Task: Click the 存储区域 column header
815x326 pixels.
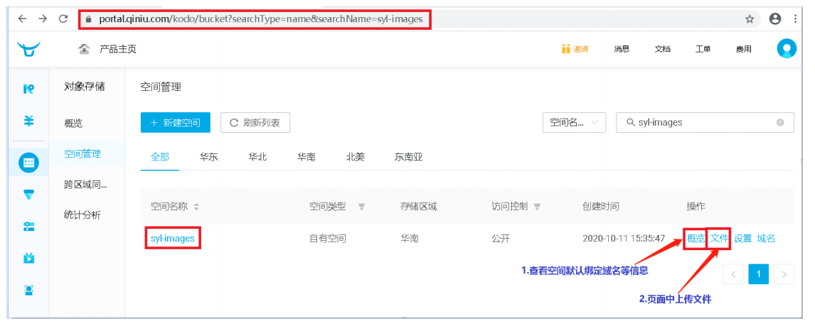Action: pyautogui.click(x=418, y=207)
